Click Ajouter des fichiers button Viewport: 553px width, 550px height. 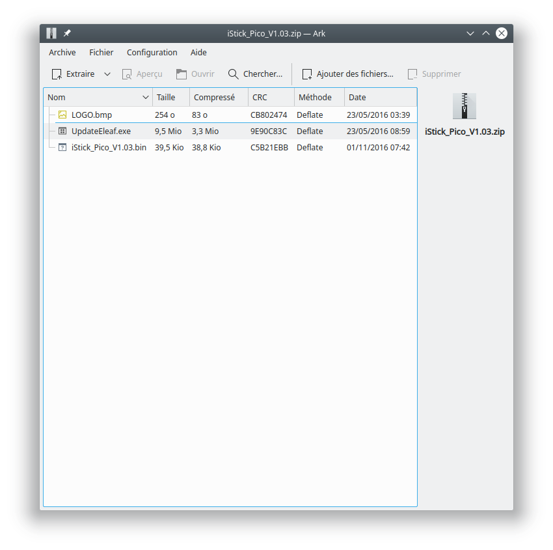click(348, 74)
